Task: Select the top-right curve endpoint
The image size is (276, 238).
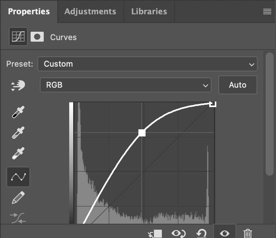Action: (213, 104)
